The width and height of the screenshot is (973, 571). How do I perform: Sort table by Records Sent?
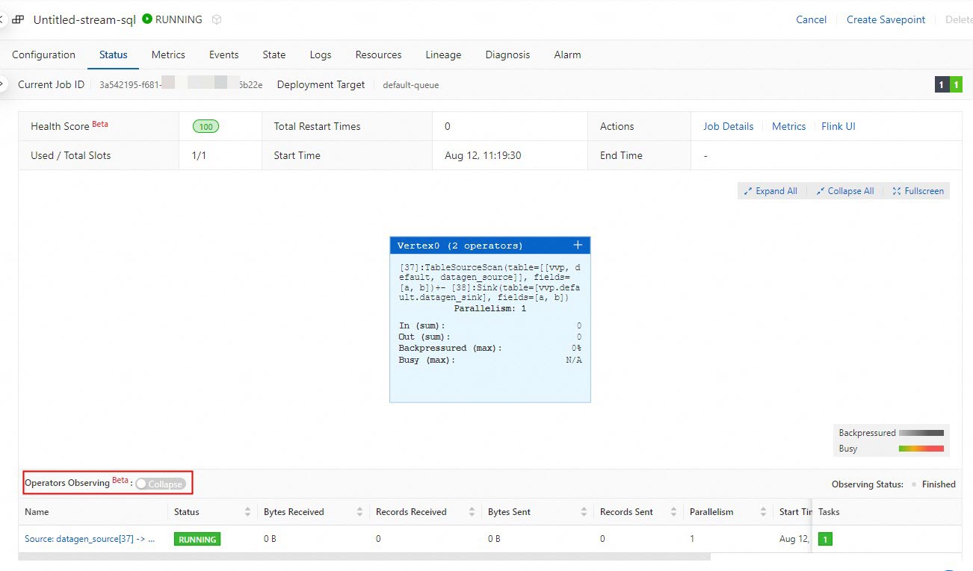[x=673, y=512]
